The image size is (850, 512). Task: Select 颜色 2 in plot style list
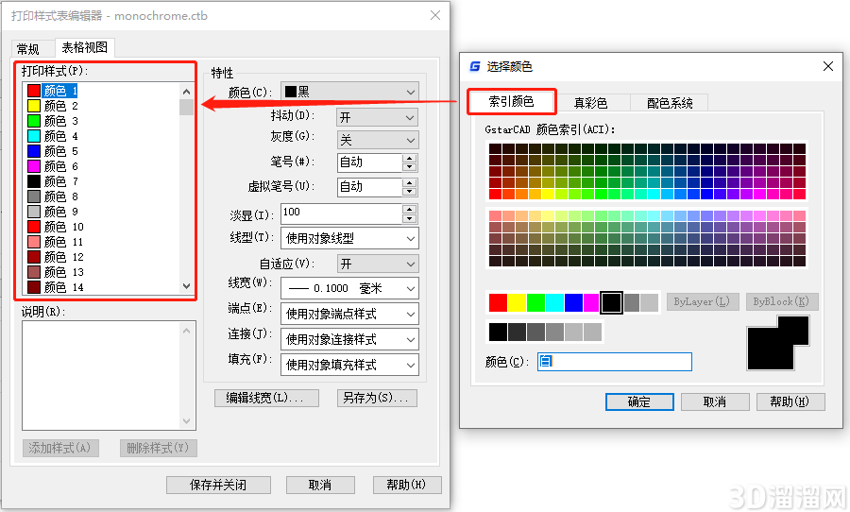pos(53,106)
